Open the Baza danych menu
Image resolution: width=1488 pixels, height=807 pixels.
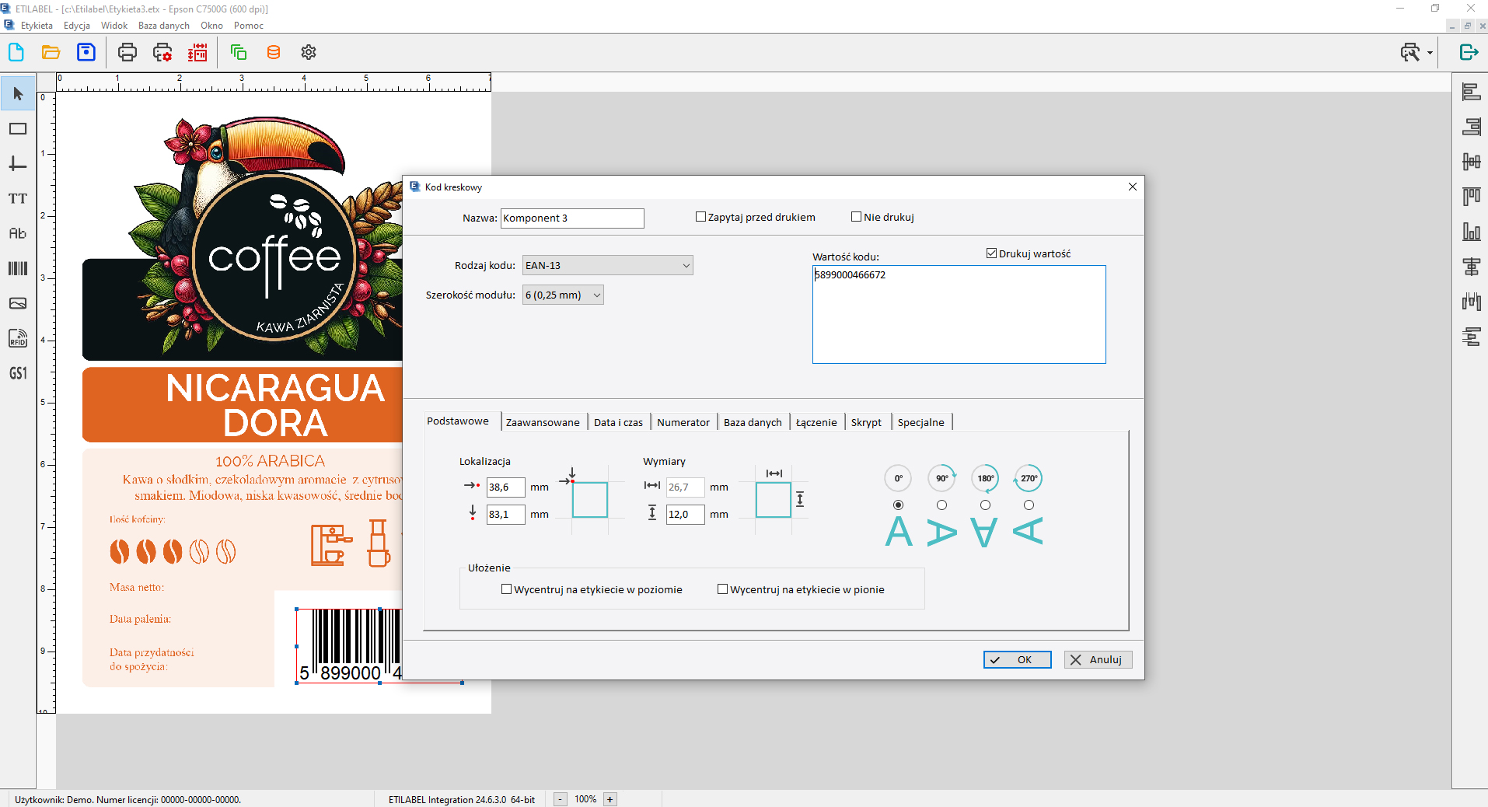coord(163,26)
